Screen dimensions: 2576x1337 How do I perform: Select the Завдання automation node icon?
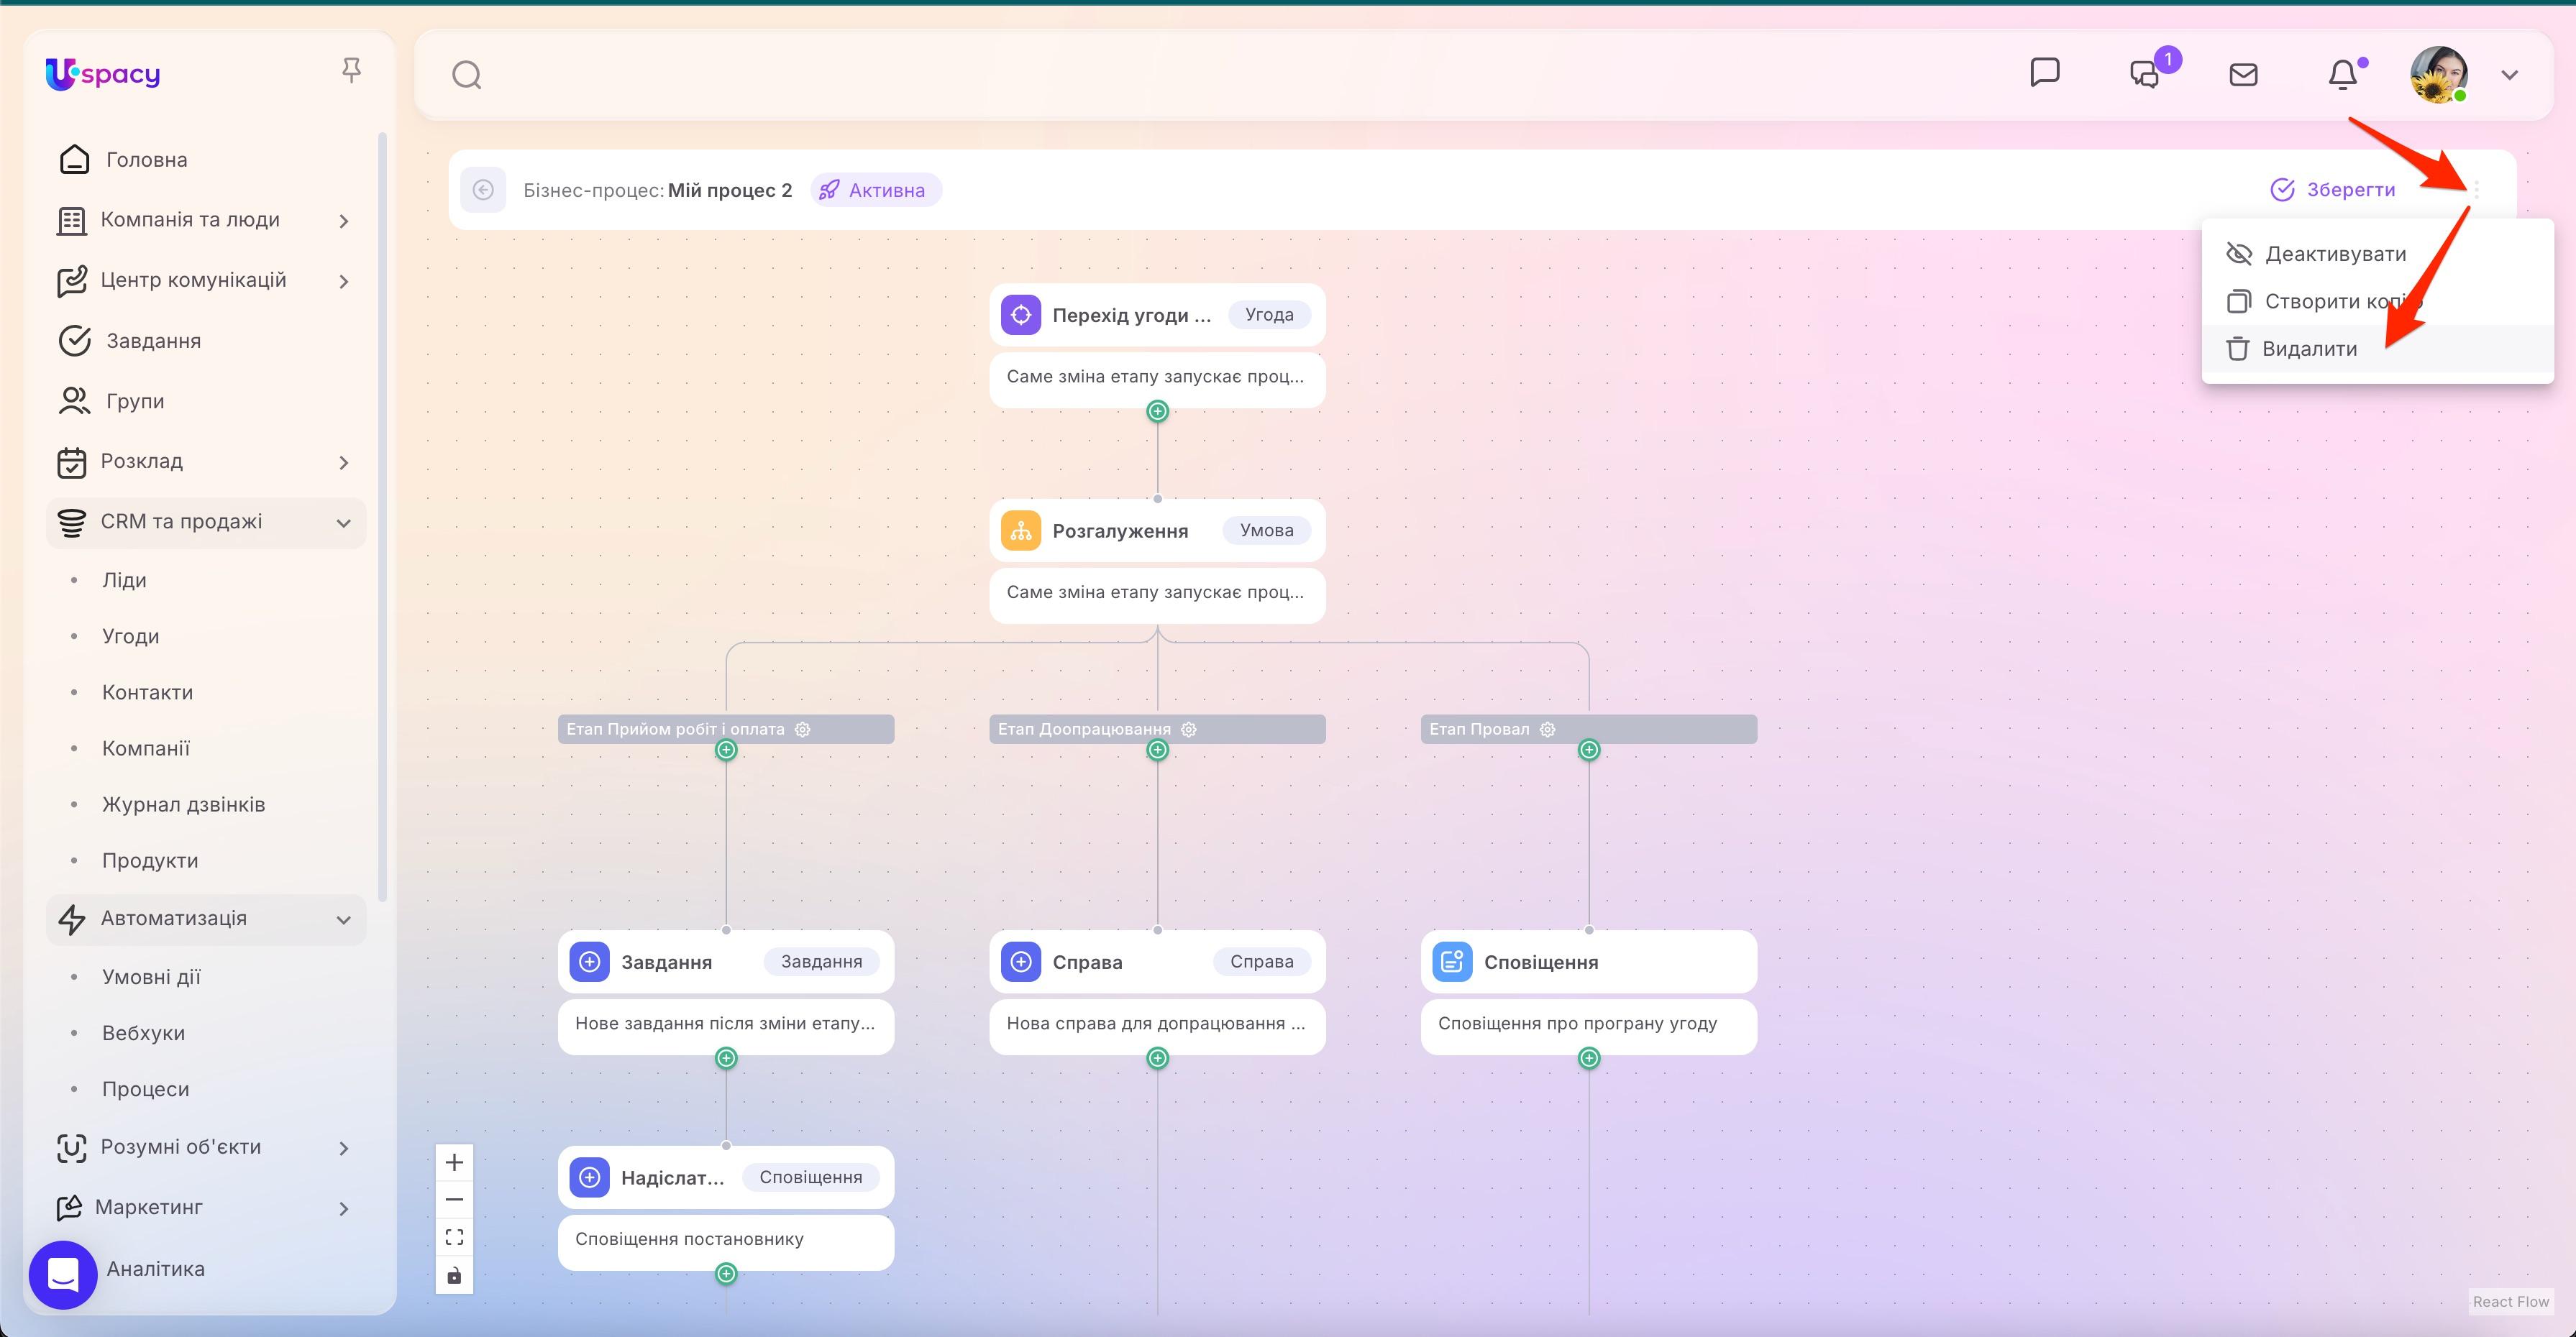click(x=590, y=961)
